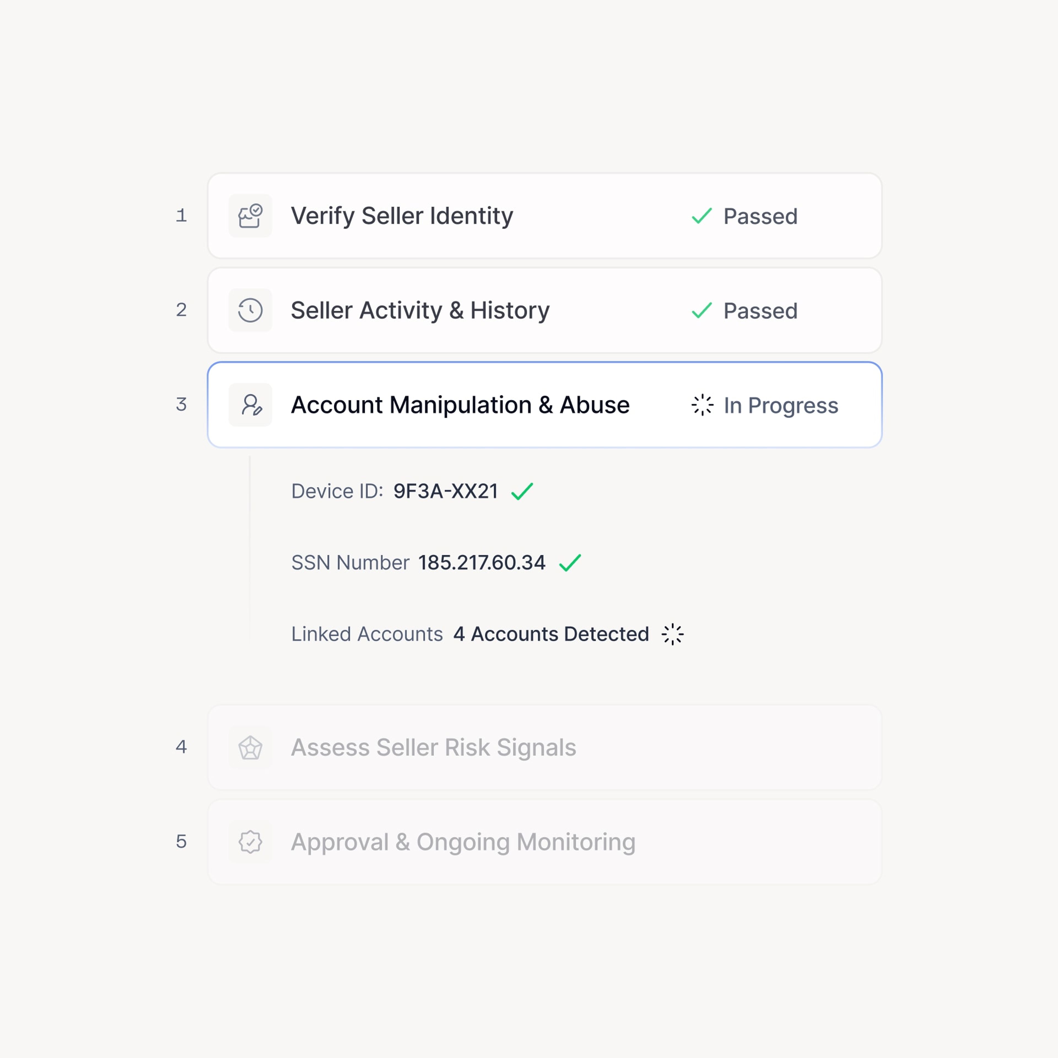Image resolution: width=1058 pixels, height=1058 pixels.
Task: Click the user-edit icon on Account Manipulation step
Action: point(250,405)
